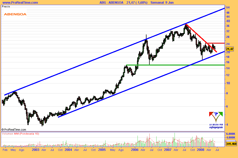The height and width of the screenshot is (158, 238).
Task: Select the upper blue channel line
Action: 115,52
